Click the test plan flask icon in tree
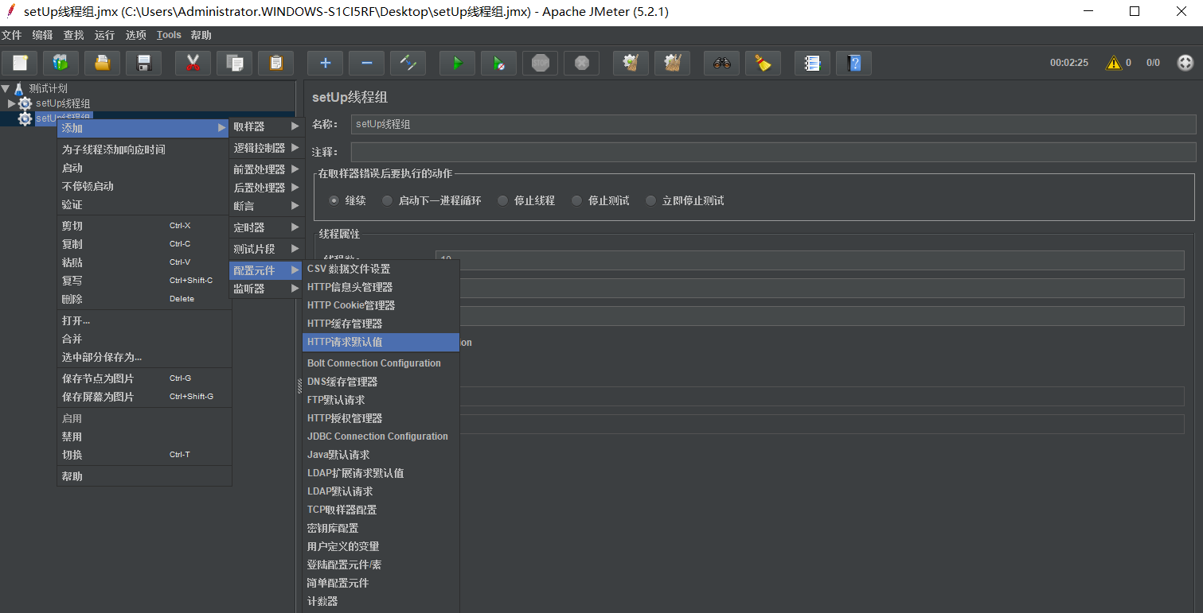 point(19,88)
